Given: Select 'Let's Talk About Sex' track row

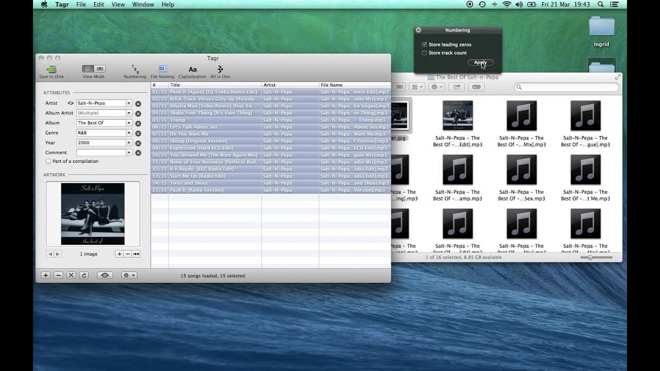Looking at the screenshot, I should click(271, 127).
